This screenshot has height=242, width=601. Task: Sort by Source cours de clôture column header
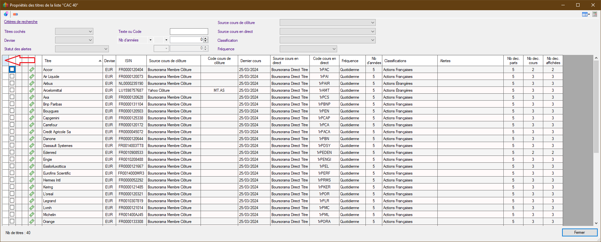(174, 61)
